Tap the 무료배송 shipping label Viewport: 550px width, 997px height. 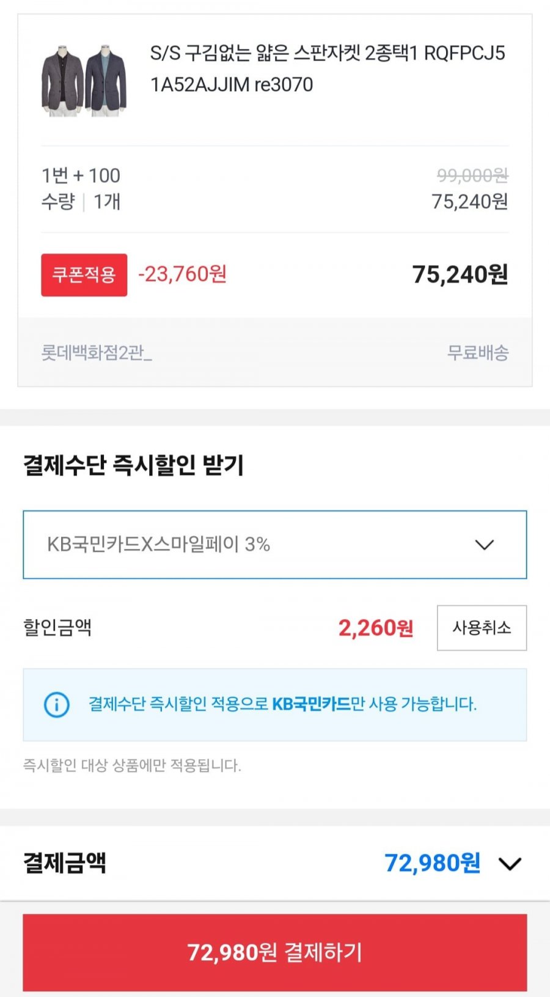[x=478, y=353]
